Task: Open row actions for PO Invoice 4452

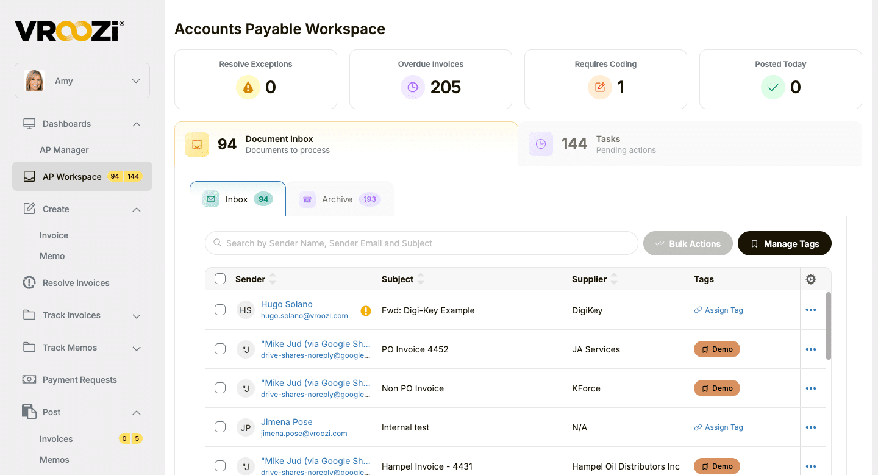Action: coord(810,349)
